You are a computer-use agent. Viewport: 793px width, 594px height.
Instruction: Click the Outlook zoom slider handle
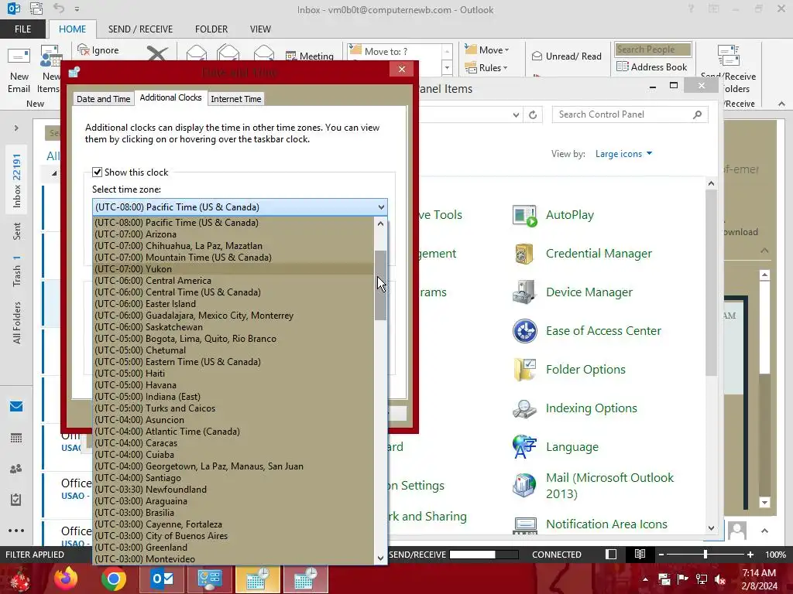tap(705, 554)
